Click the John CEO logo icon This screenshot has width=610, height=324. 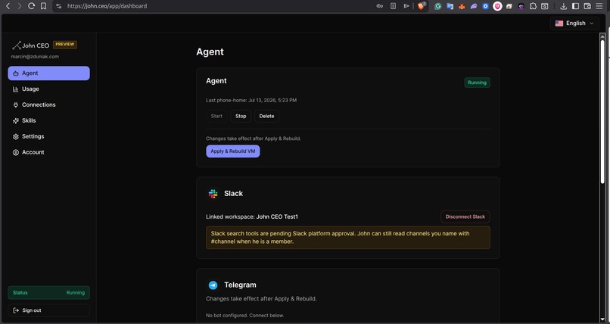pyautogui.click(x=17, y=45)
